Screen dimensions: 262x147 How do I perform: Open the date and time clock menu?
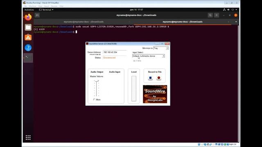point(136,10)
